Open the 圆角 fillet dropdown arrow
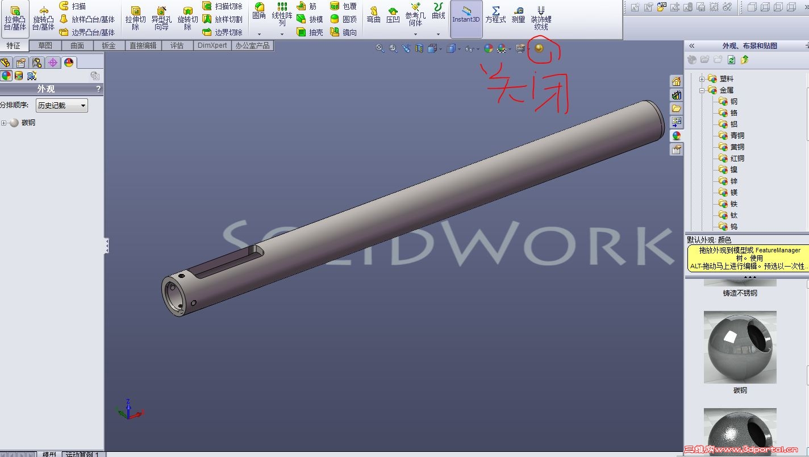 tap(259, 34)
